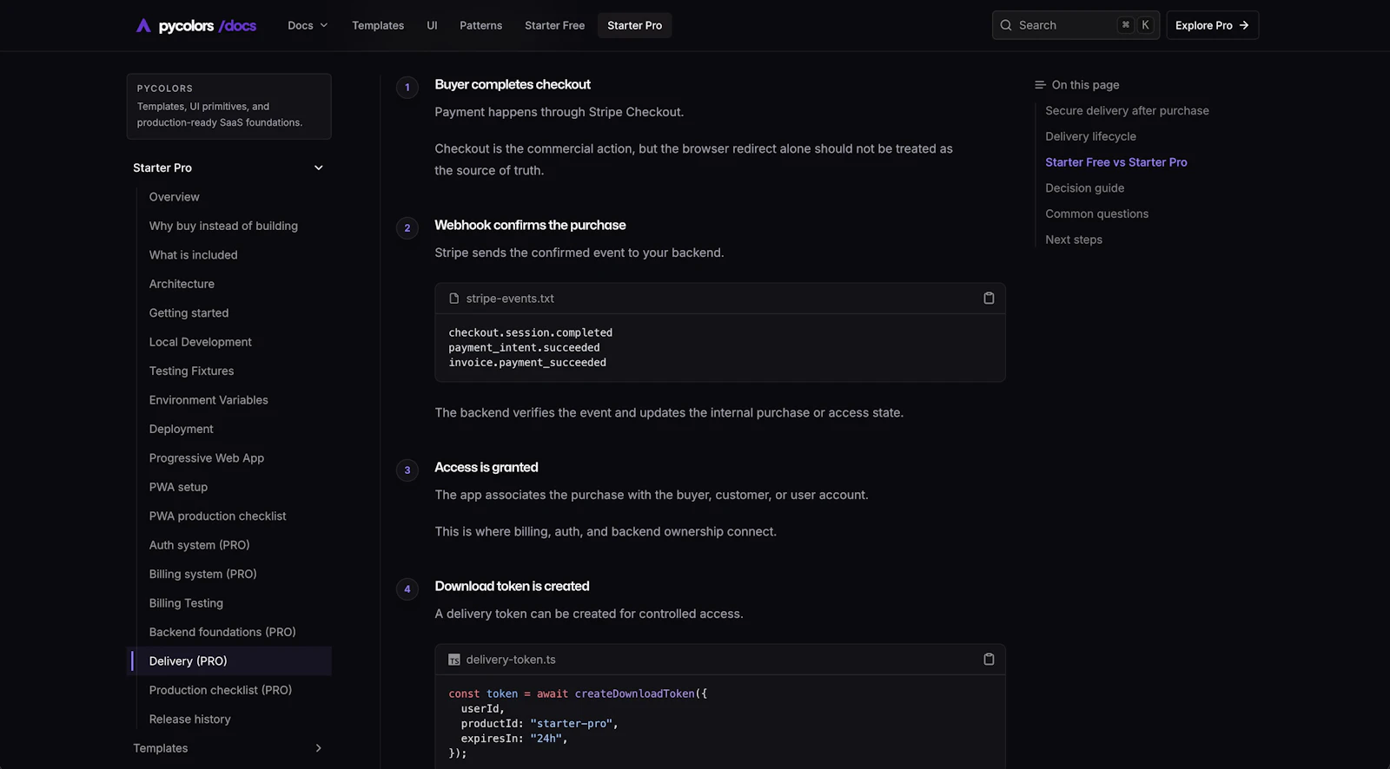Open the Billing Testing page

[186, 603]
